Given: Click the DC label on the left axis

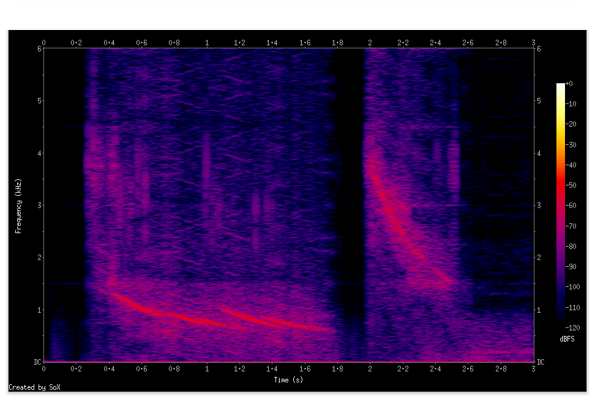Looking at the screenshot, I should tap(38, 362).
